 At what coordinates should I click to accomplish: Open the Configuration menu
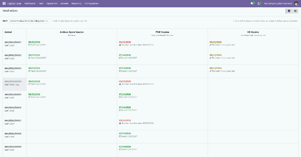[92, 4]
